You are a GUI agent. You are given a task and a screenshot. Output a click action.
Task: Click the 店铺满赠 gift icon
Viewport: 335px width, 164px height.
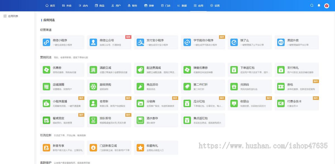pyautogui.click(x=46, y=86)
